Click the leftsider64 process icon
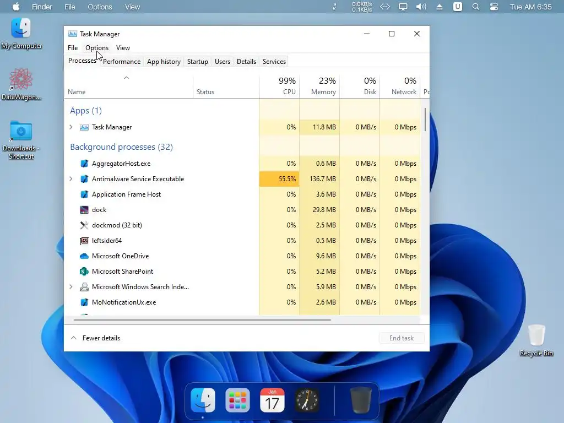This screenshot has height=423, width=564. pos(84,241)
